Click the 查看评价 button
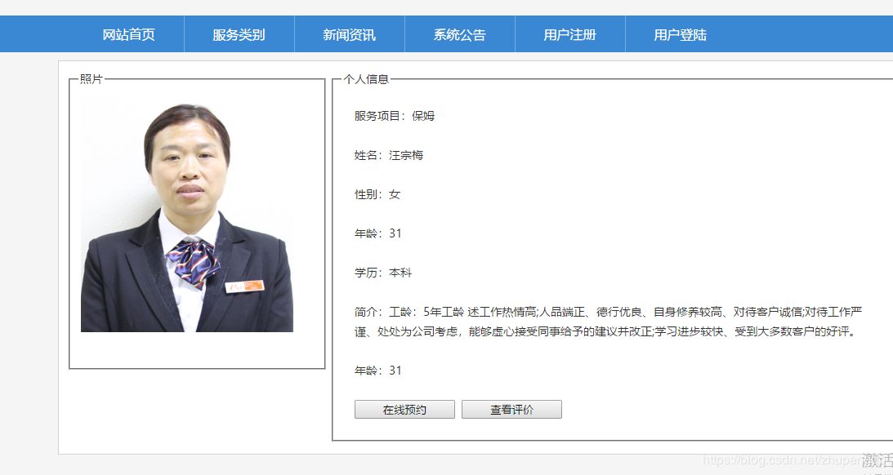The width and height of the screenshot is (893, 475). coord(511,410)
